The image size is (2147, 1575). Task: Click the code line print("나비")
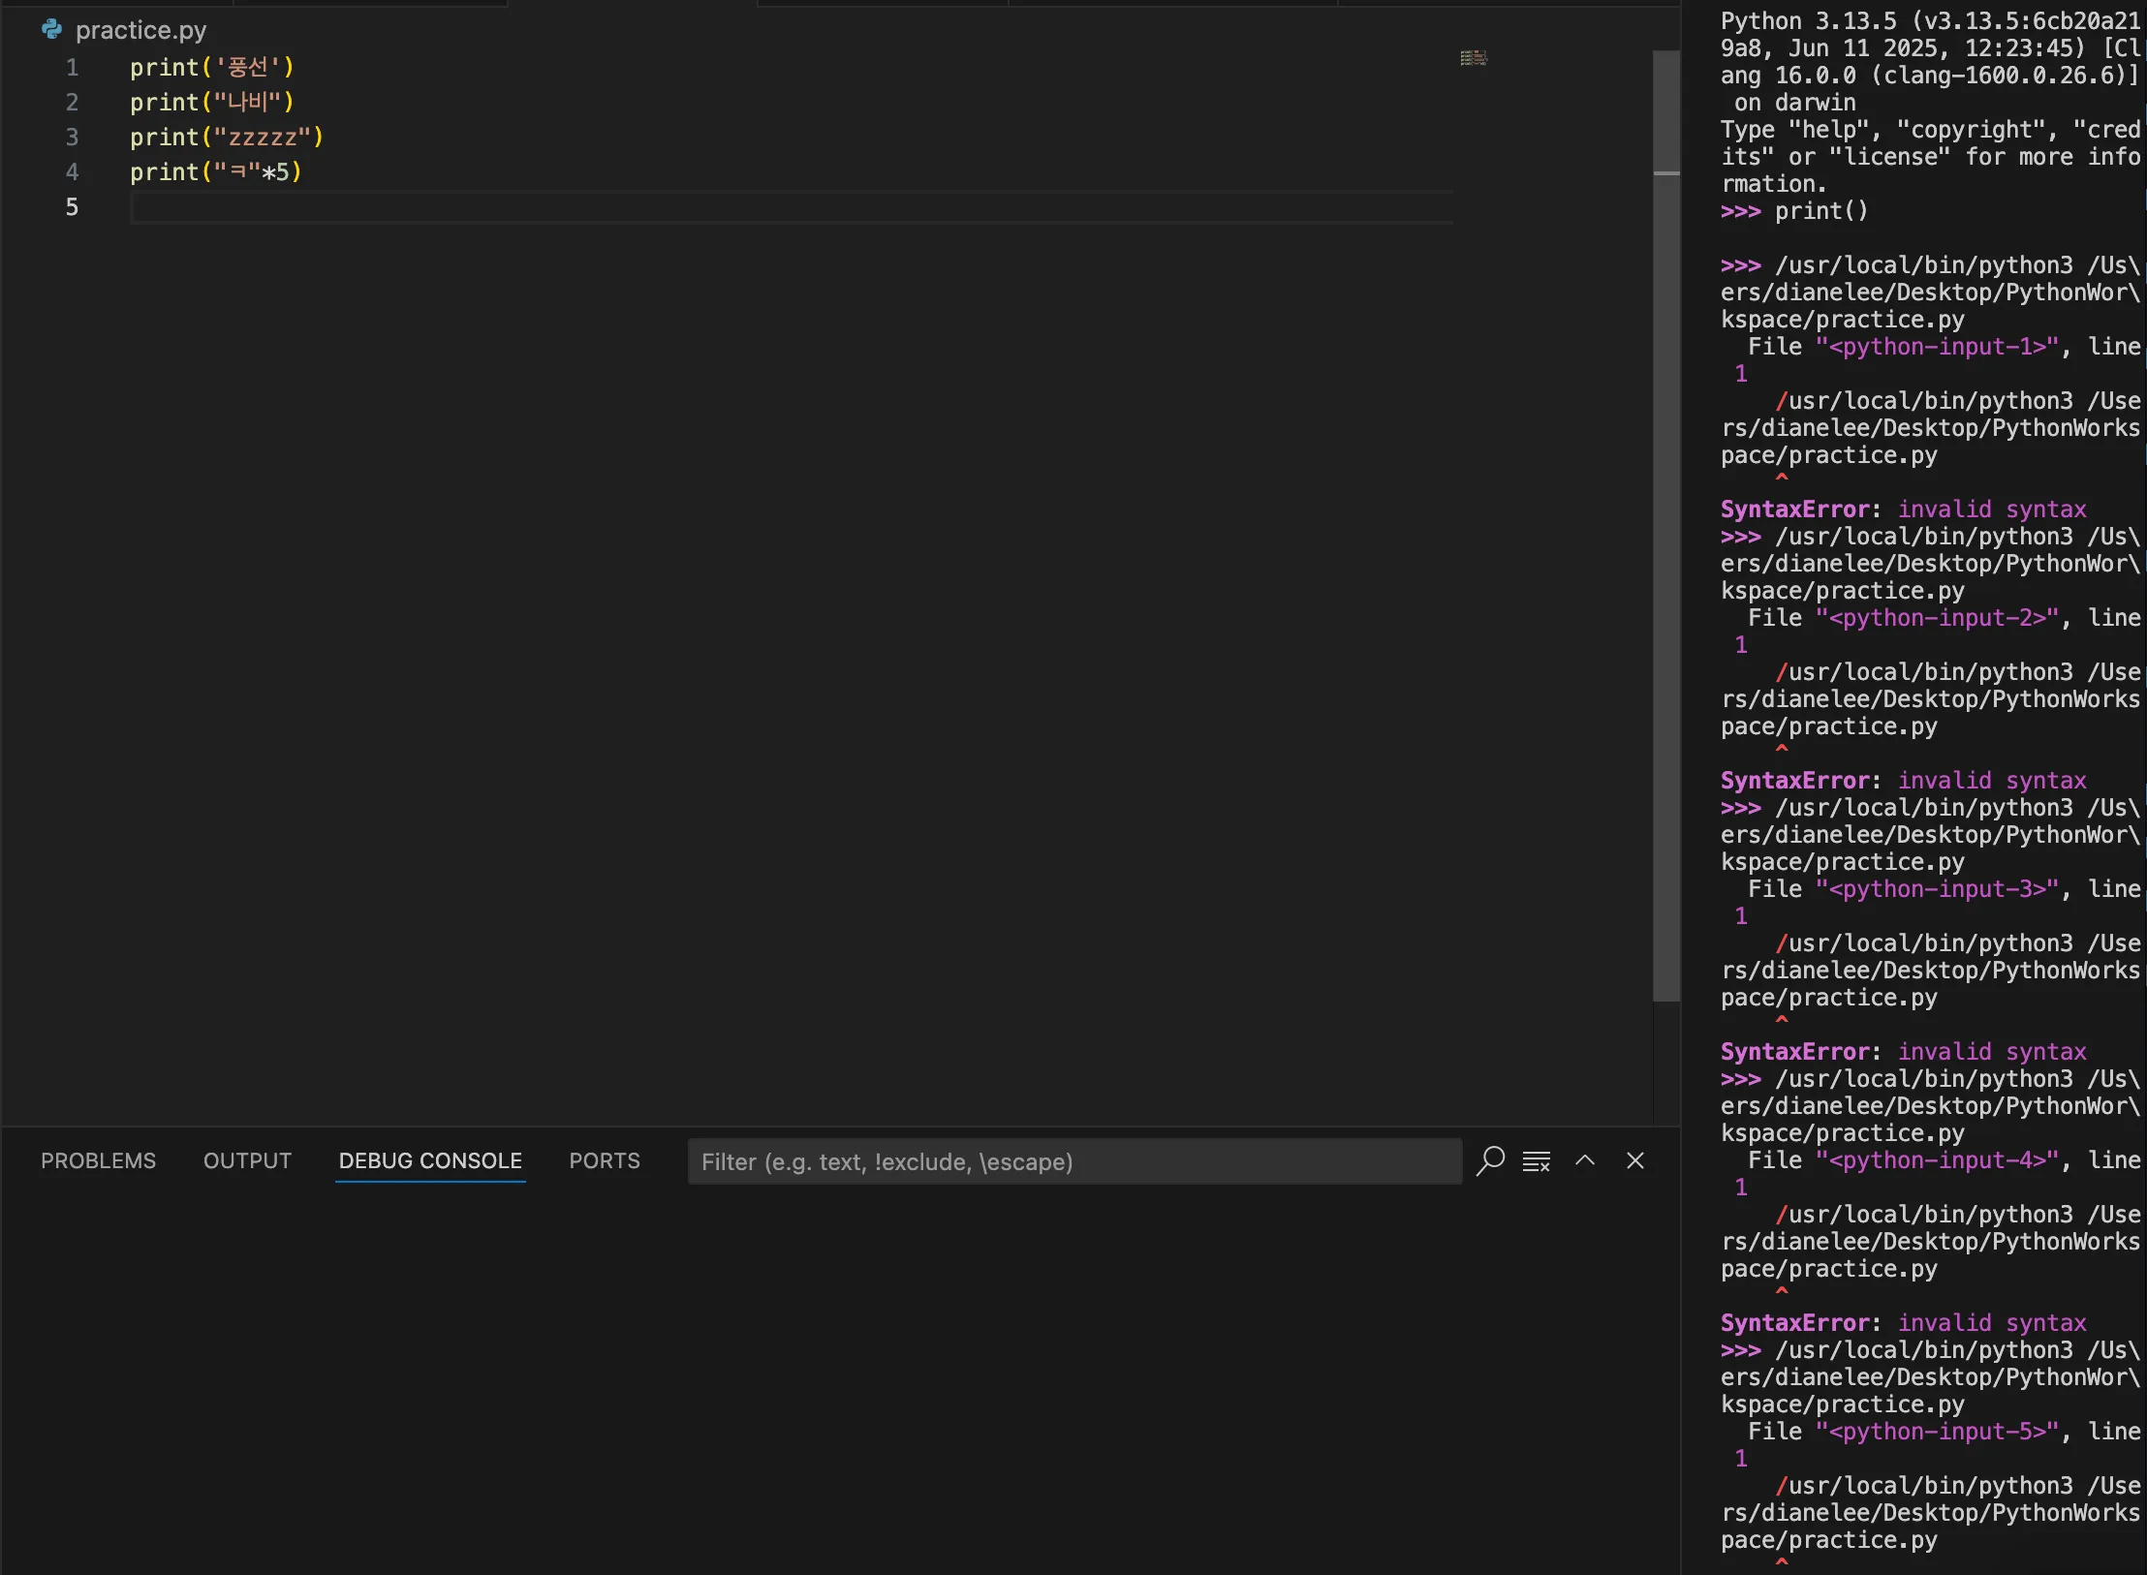pyautogui.click(x=212, y=103)
